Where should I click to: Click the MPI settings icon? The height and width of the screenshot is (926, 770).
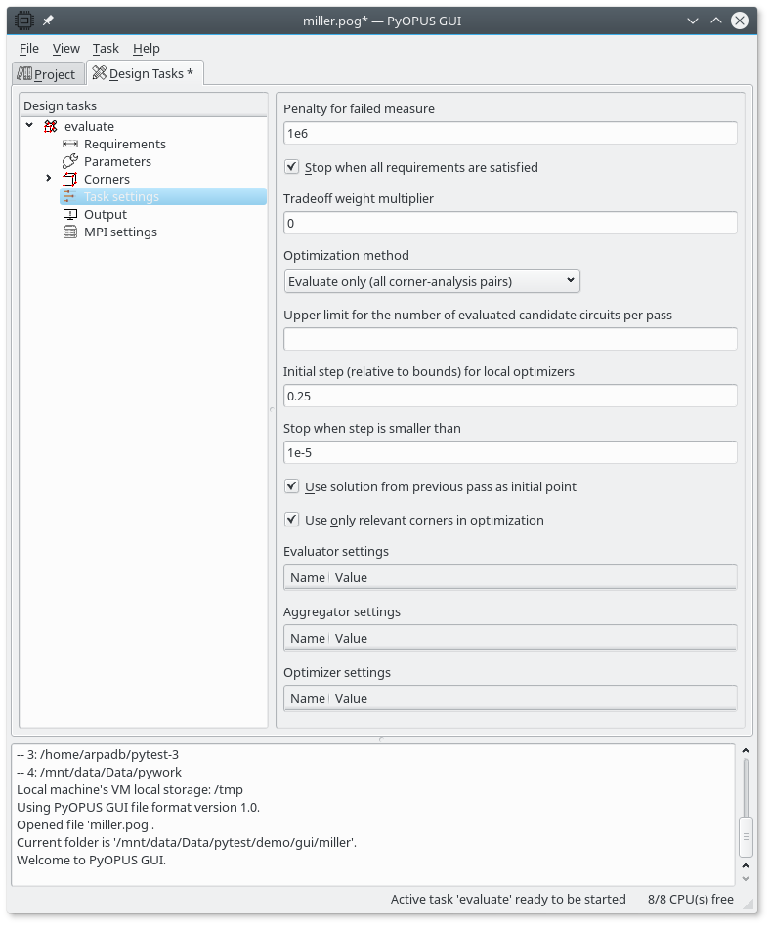(69, 231)
